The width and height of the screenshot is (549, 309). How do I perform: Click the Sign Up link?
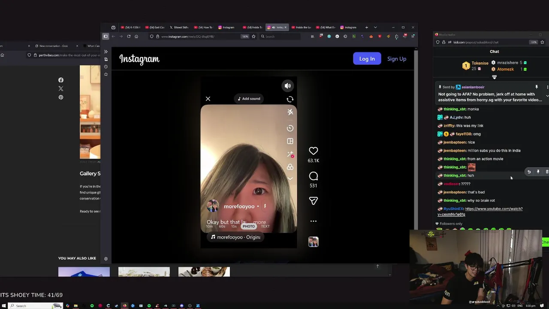click(397, 59)
